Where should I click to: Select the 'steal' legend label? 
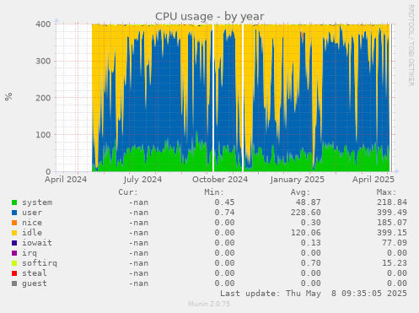(x=35, y=273)
